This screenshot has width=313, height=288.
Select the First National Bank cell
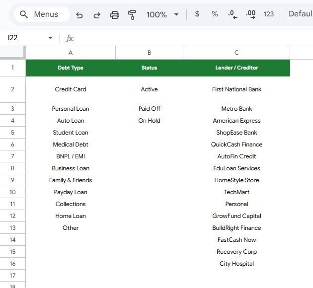236,89
